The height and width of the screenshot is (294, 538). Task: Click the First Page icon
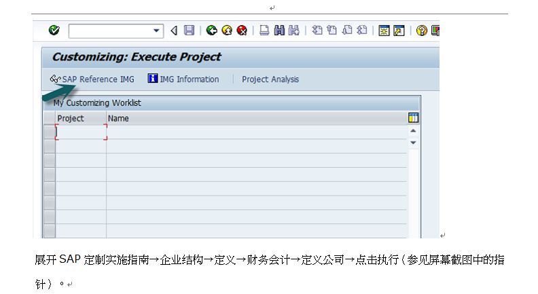(x=317, y=31)
